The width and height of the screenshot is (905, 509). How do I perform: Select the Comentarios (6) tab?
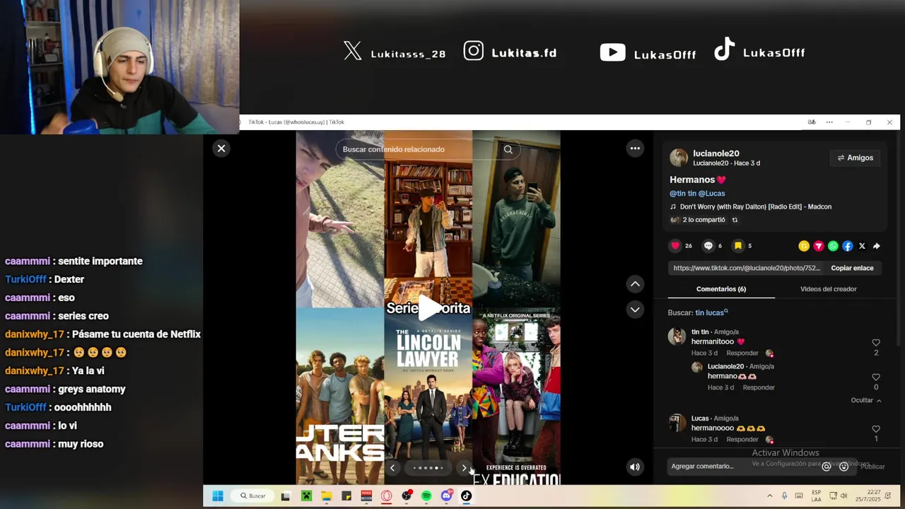click(721, 289)
